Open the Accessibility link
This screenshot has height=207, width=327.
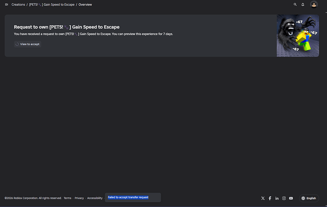(95, 198)
